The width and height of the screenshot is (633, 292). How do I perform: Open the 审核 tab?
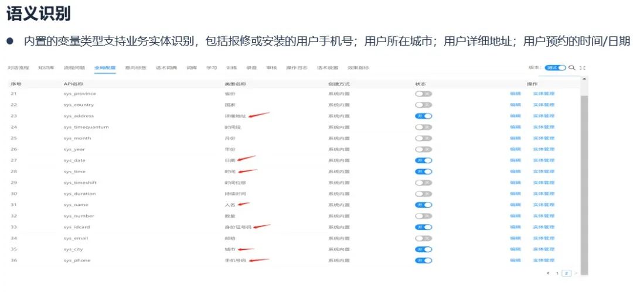pyautogui.click(x=271, y=68)
